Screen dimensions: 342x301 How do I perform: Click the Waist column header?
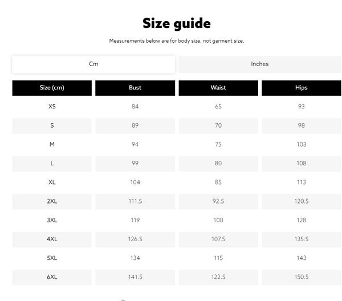click(x=218, y=88)
